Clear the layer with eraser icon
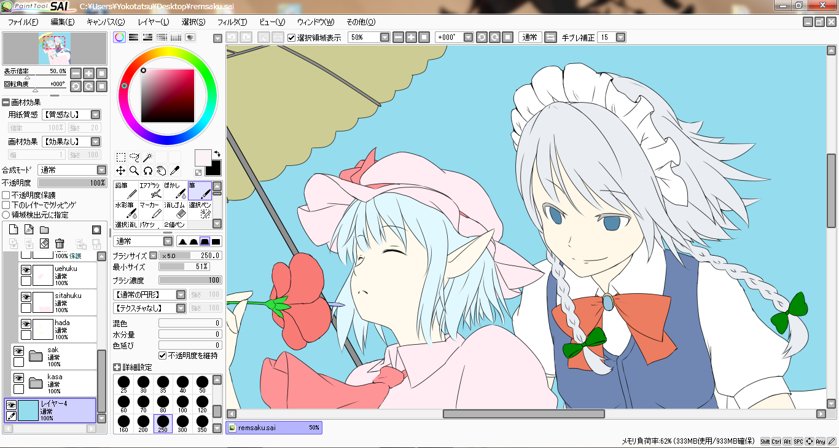Image resolution: width=839 pixels, height=448 pixels. click(x=44, y=243)
